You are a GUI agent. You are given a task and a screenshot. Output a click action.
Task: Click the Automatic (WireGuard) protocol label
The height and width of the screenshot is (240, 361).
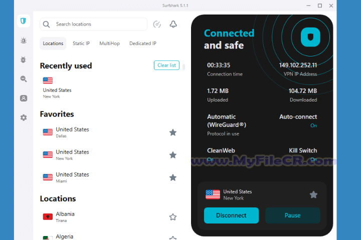coord(227,121)
